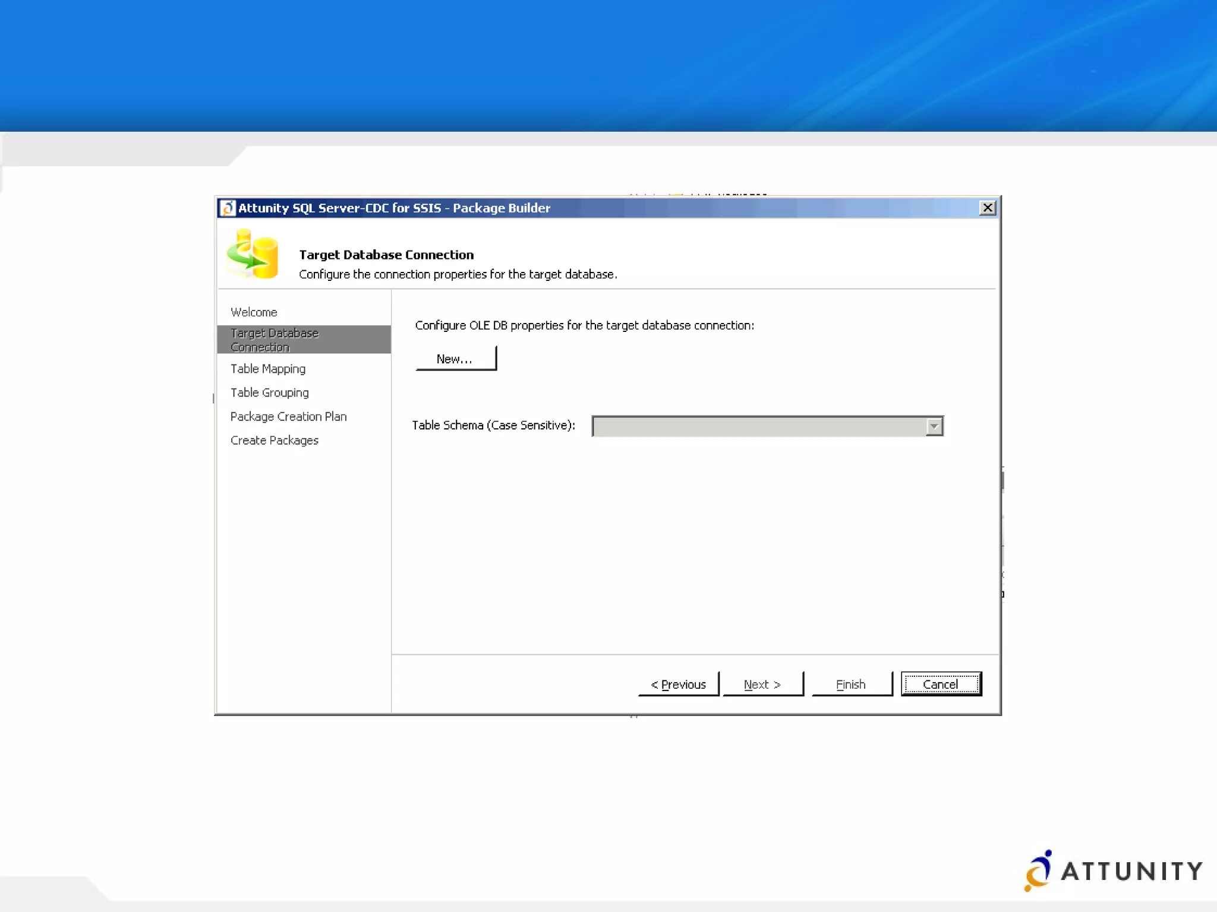The image size is (1217, 912).
Task: Click the New... connection button
Action: (x=456, y=359)
